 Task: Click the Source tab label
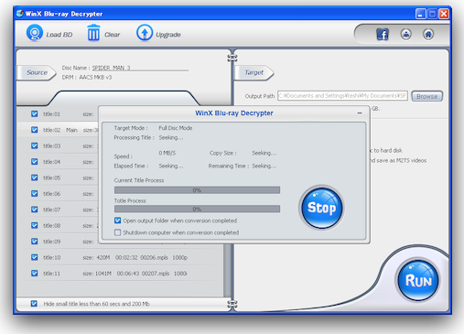37,72
